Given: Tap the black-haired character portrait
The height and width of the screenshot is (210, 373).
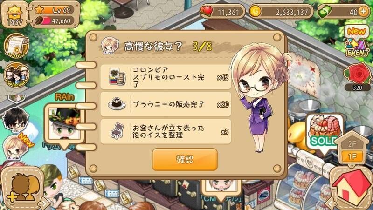Looking at the screenshot, I should click(x=16, y=120).
